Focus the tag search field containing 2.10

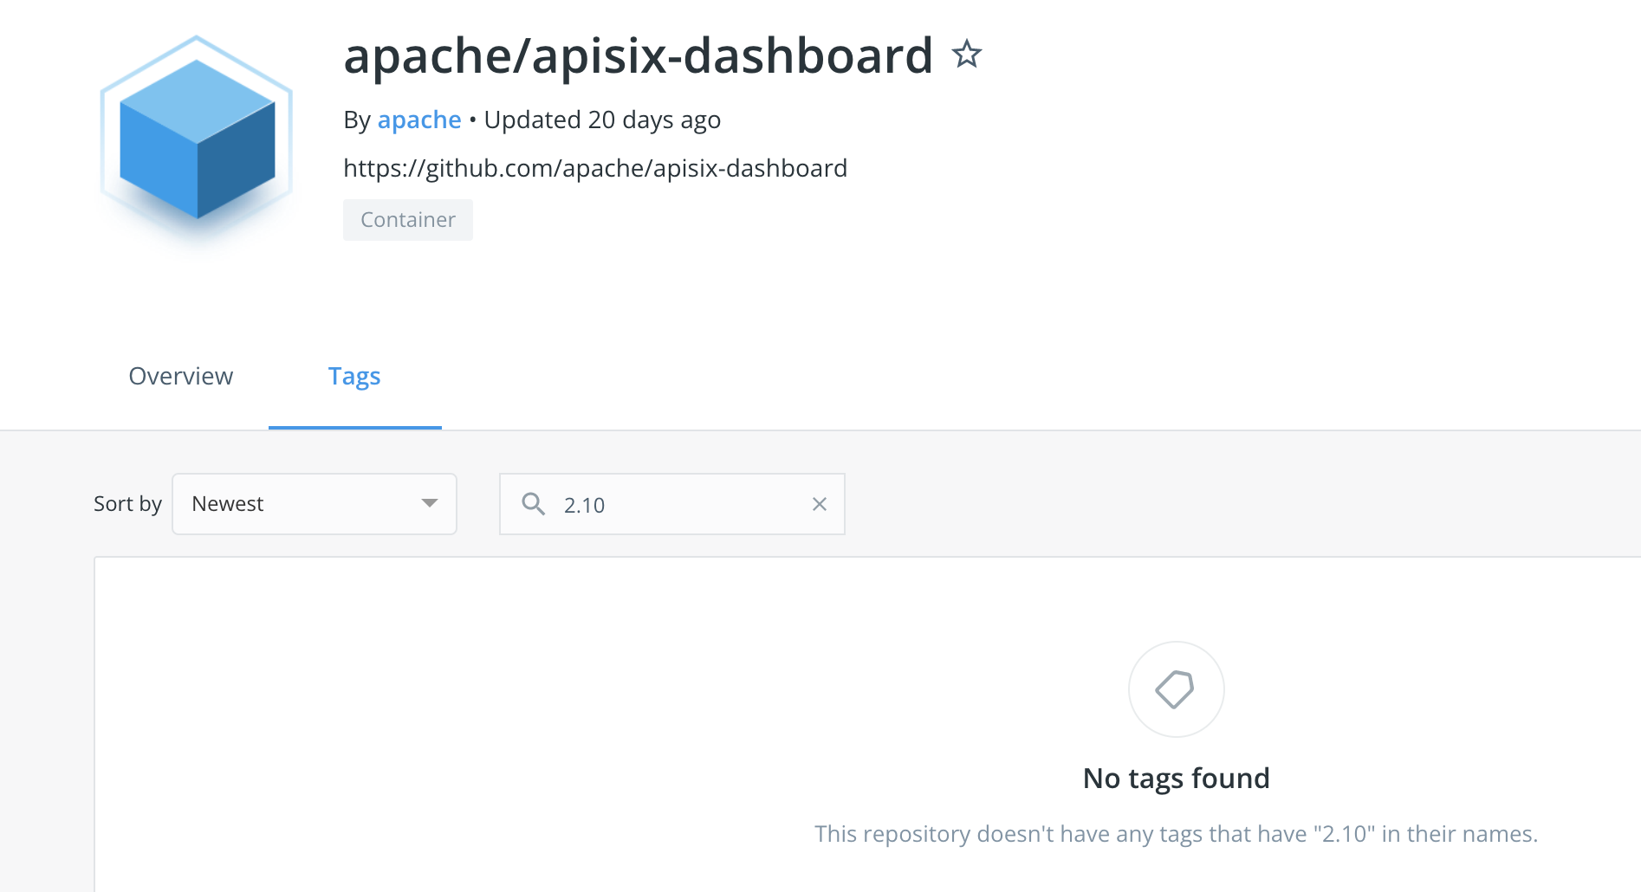click(x=672, y=504)
